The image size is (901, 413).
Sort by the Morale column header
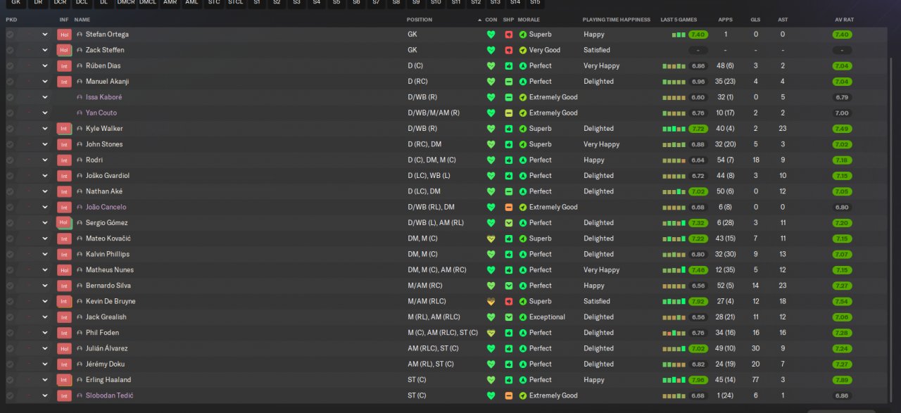529,20
